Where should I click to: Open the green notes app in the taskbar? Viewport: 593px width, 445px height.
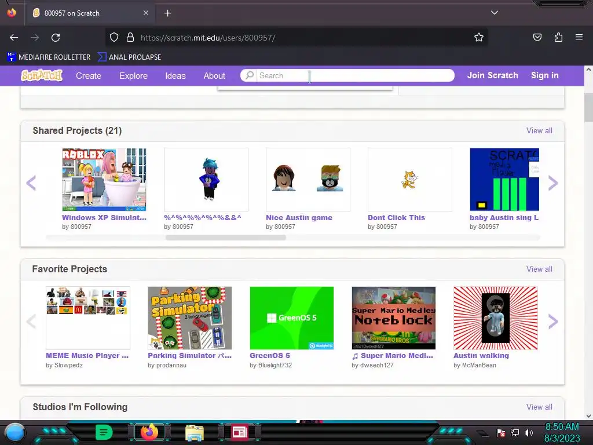pos(104,432)
